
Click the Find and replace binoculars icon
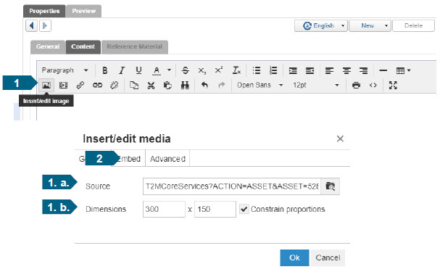(185, 86)
